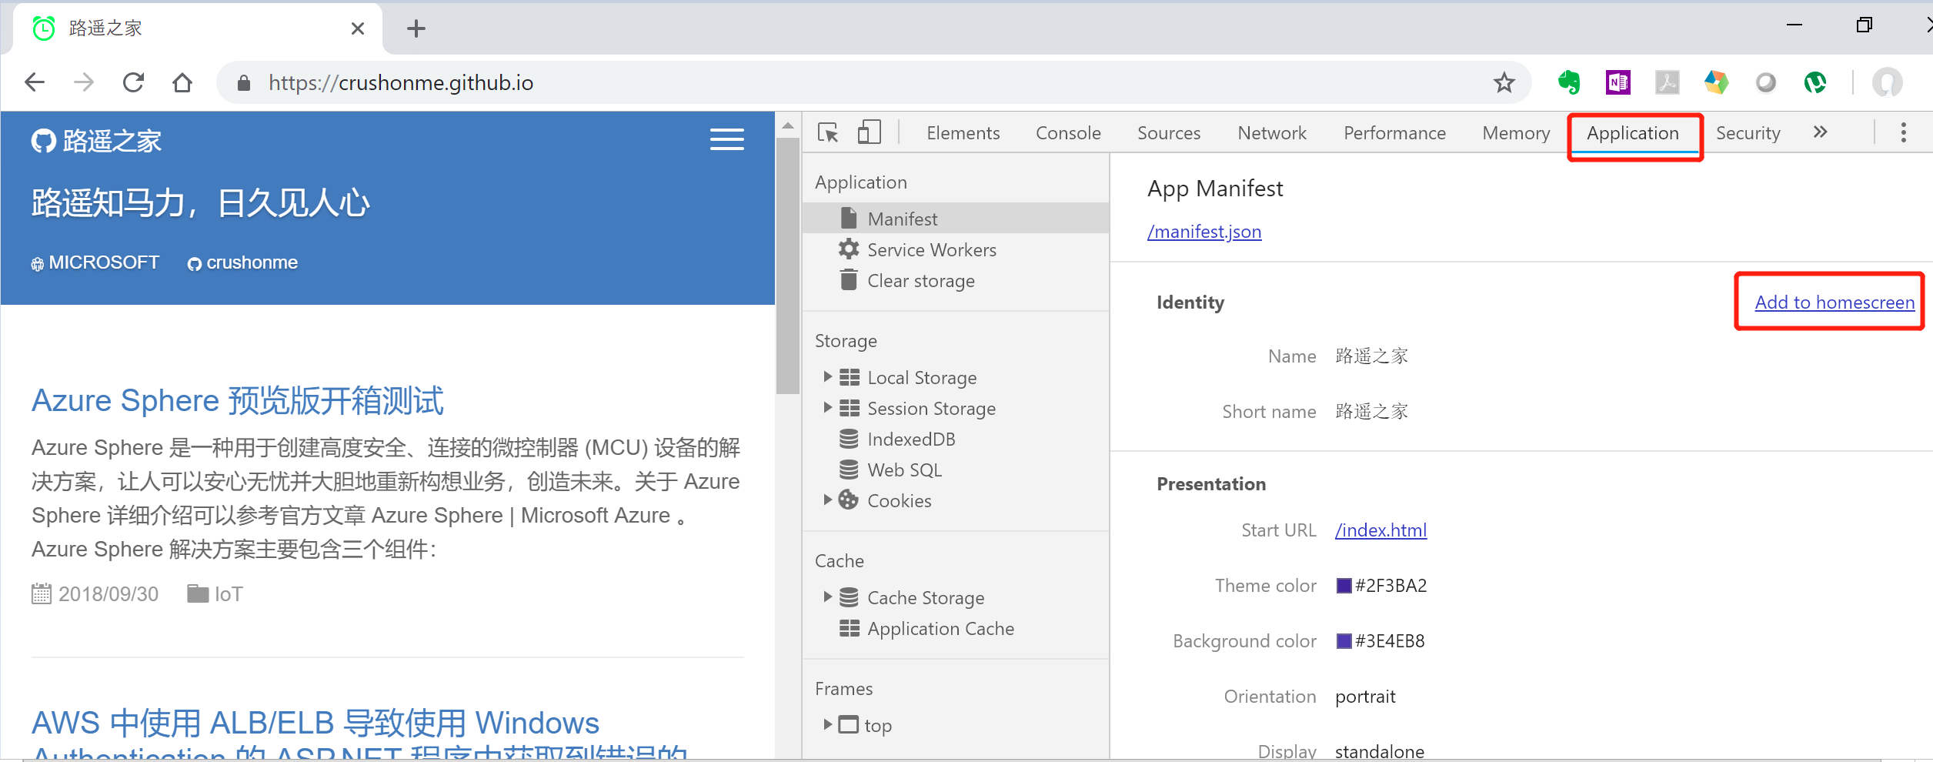
Task: Bookmark page with the star icon
Action: [1504, 82]
